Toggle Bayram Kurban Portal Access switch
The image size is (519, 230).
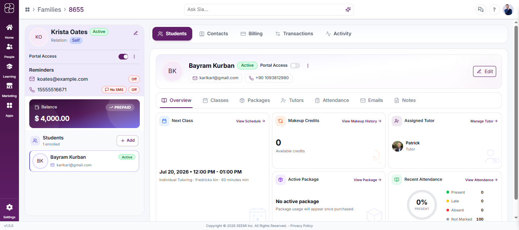click(x=295, y=66)
